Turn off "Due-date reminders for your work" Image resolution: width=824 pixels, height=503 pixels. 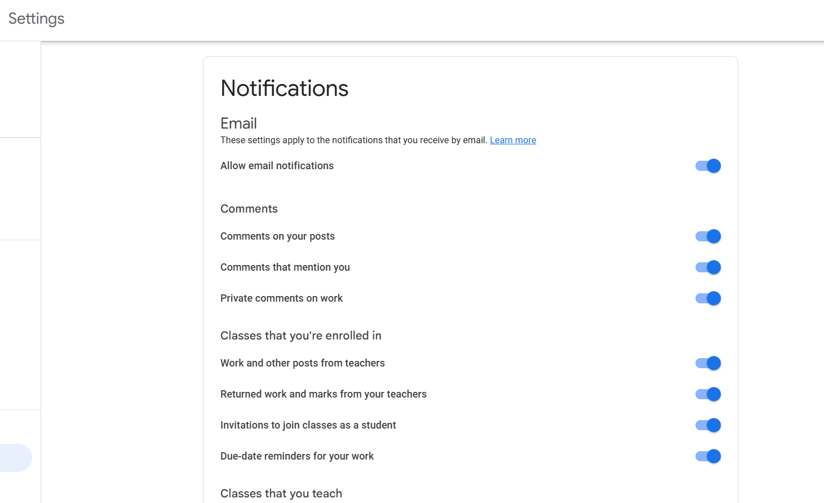pos(707,456)
